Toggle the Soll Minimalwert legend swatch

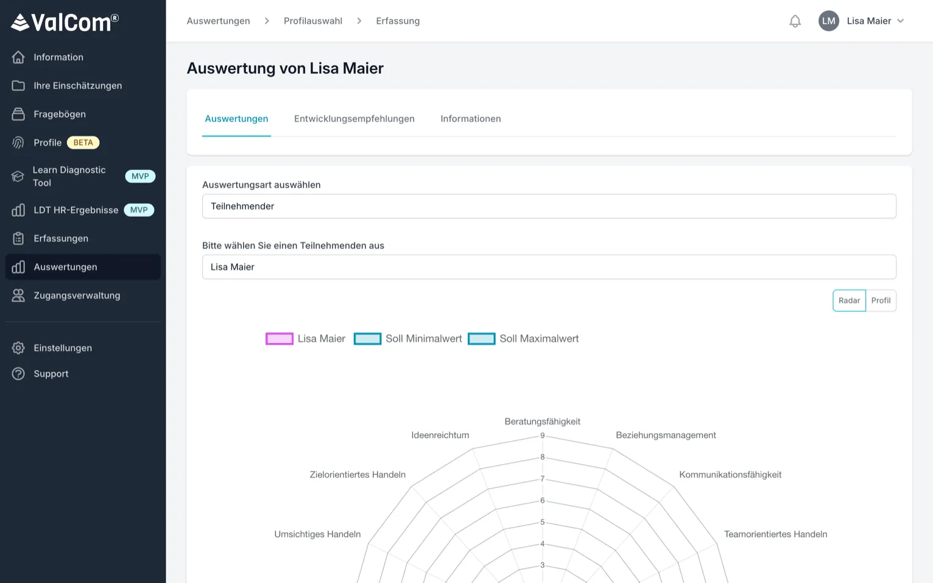point(368,339)
